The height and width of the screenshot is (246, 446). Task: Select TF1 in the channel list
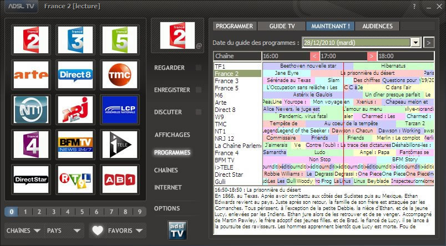click(x=237, y=66)
